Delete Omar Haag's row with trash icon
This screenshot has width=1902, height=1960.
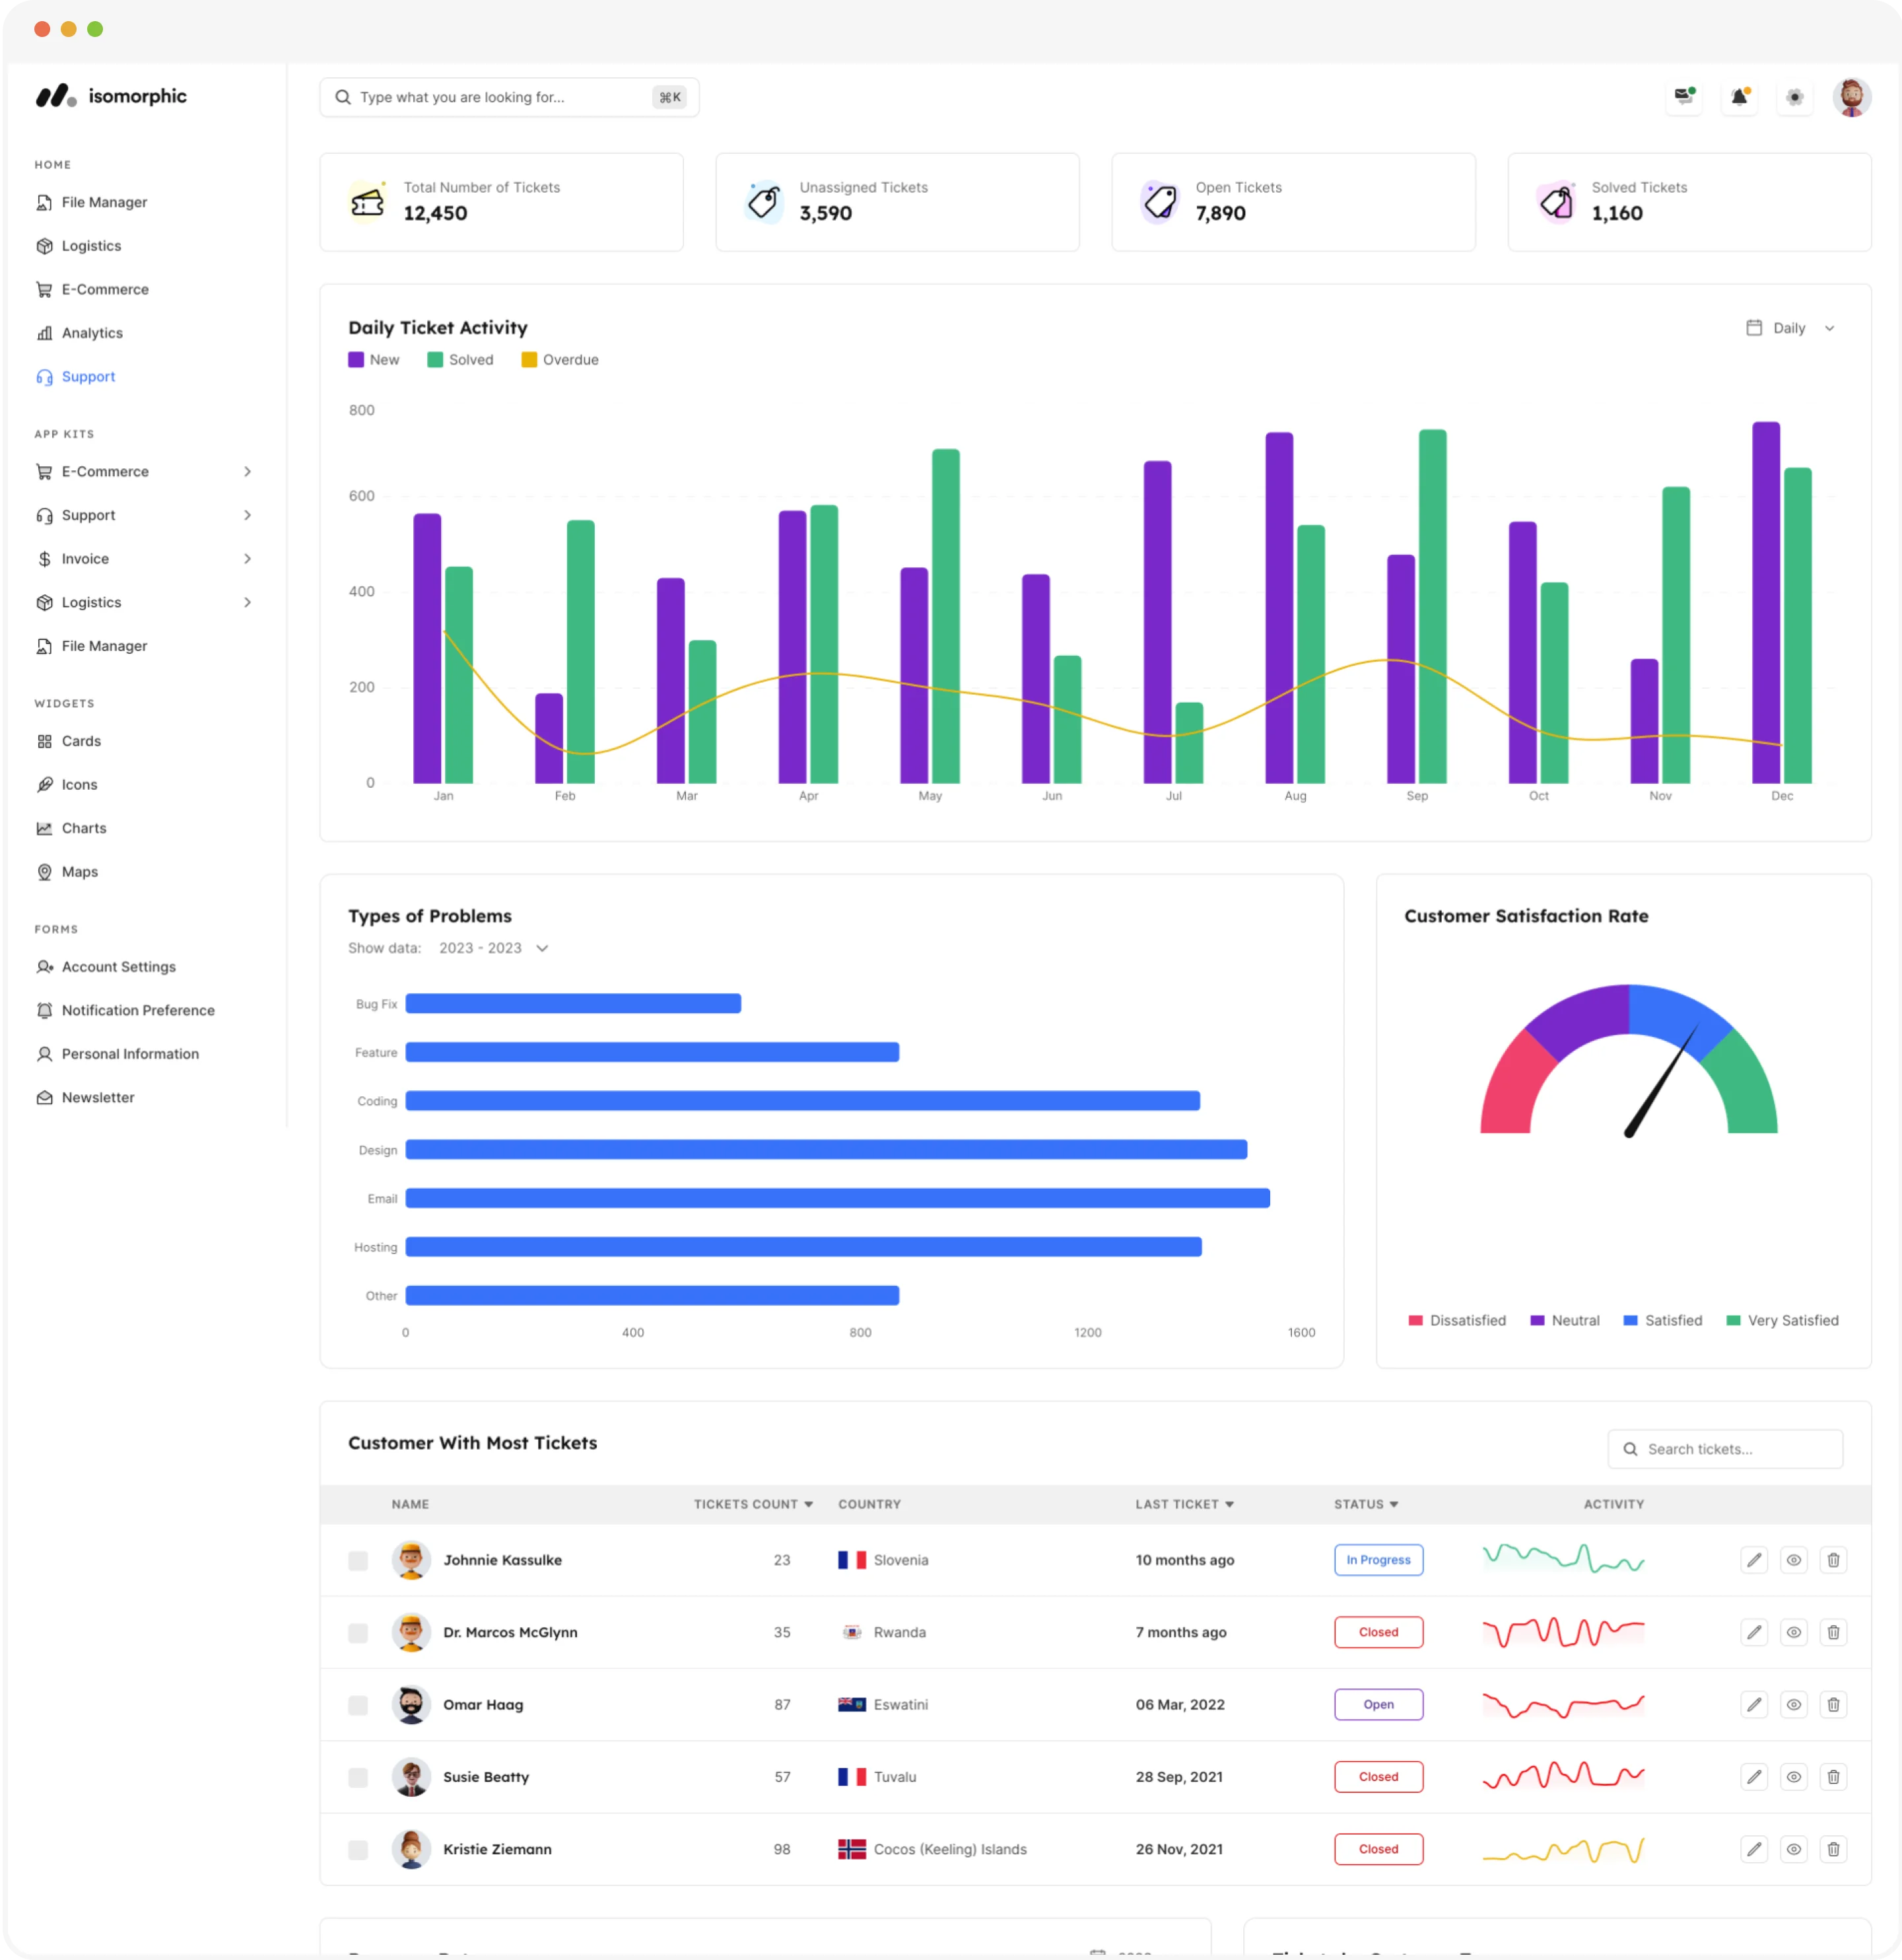(1833, 1705)
